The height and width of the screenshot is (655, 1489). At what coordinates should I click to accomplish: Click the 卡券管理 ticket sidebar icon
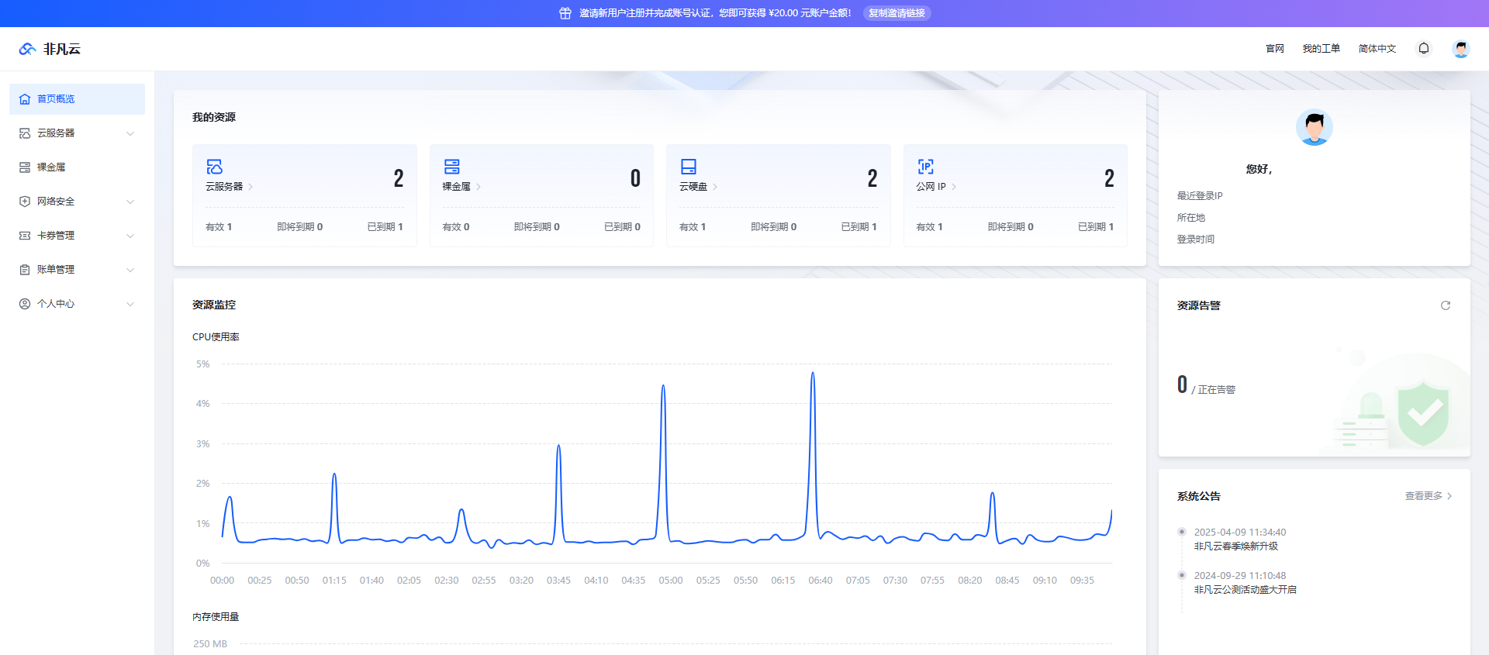25,236
